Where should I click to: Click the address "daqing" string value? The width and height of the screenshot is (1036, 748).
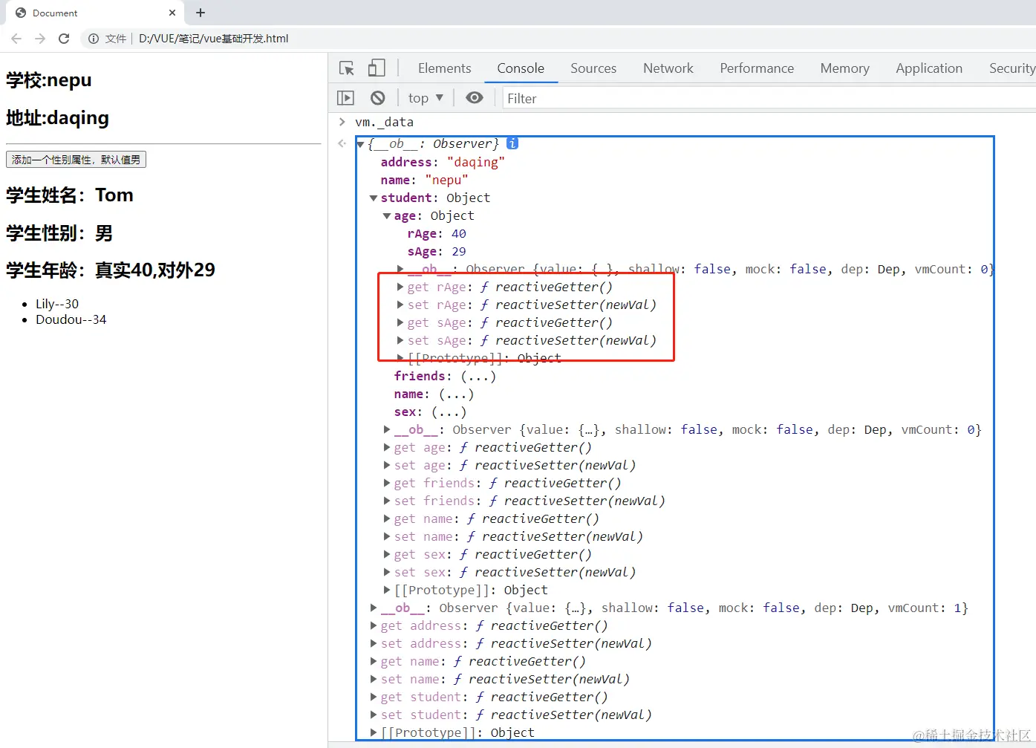pos(476,162)
